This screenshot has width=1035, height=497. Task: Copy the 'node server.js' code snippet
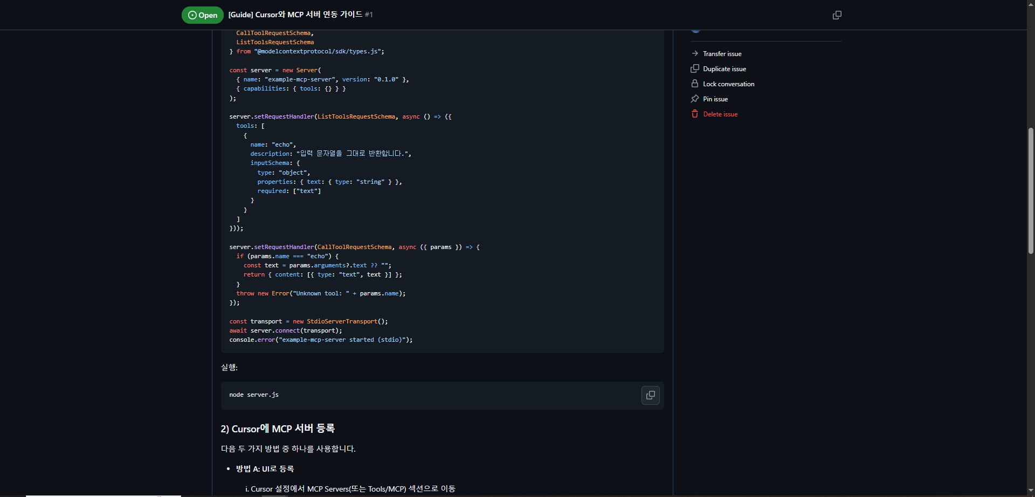pos(651,395)
